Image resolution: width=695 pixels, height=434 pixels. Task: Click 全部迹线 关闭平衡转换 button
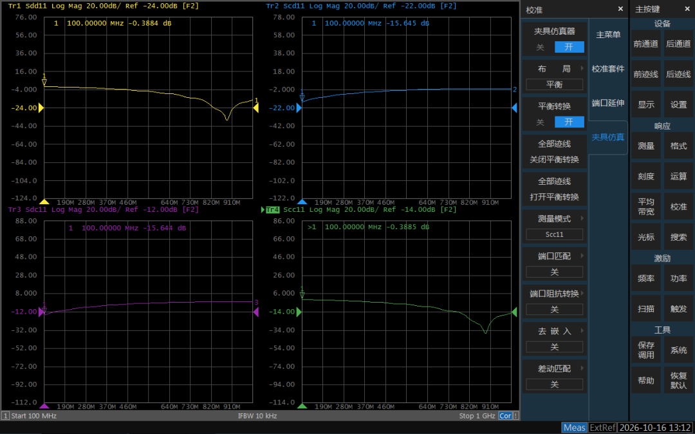pos(555,151)
